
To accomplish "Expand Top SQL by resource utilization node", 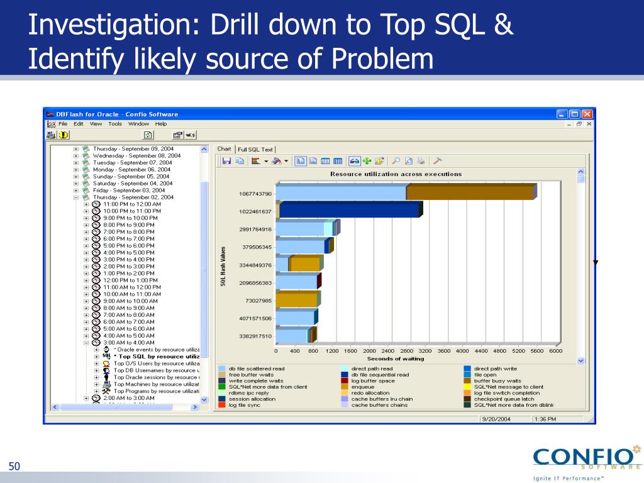I will (x=96, y=357).
